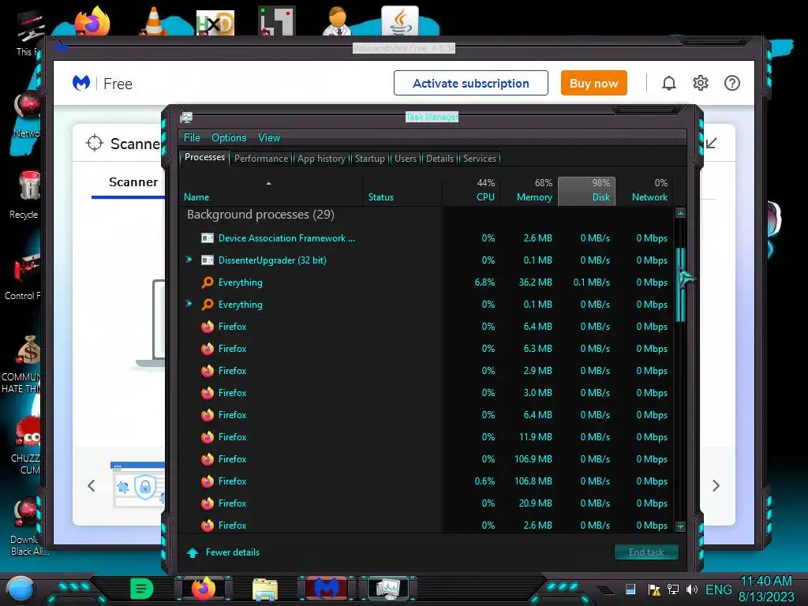The width and height of the screenshot is (808, 606).
Task: Click the Recycle Bin desktop icon
Action: click(x=29, y=185)
